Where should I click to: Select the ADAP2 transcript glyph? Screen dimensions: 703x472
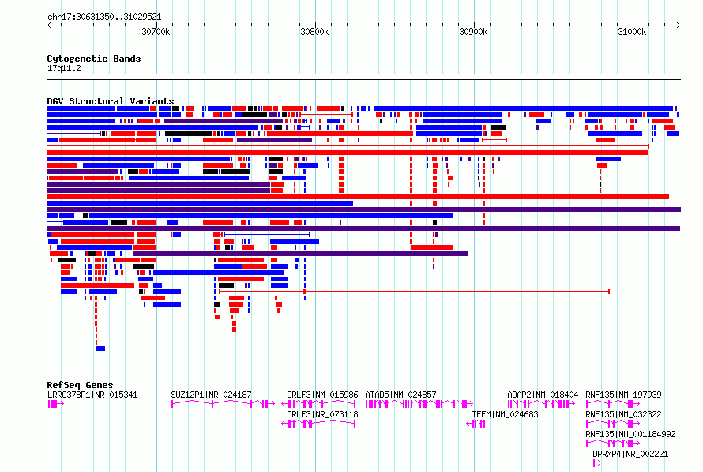pos(541,404)
